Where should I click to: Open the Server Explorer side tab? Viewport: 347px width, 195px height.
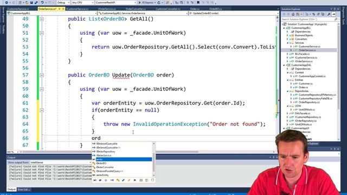(3, 15)
